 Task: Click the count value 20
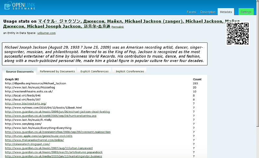point(195,87)
